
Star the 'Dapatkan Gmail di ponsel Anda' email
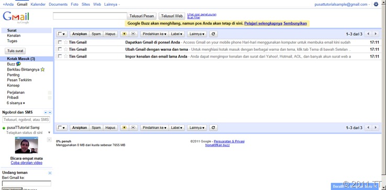click(66, 42)
